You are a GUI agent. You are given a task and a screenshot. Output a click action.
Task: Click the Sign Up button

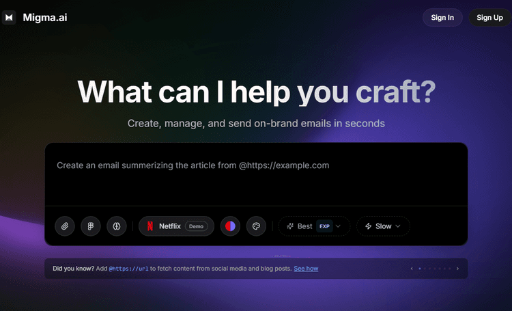click(489, 18)
